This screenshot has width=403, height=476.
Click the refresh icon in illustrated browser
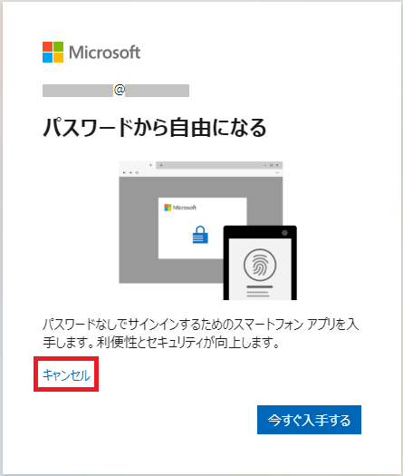[x=137, y=173]
